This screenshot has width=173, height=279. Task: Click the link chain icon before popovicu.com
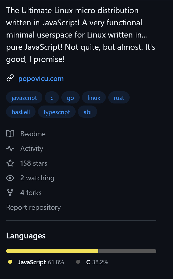pyautogui.click(x=10, y=78)
